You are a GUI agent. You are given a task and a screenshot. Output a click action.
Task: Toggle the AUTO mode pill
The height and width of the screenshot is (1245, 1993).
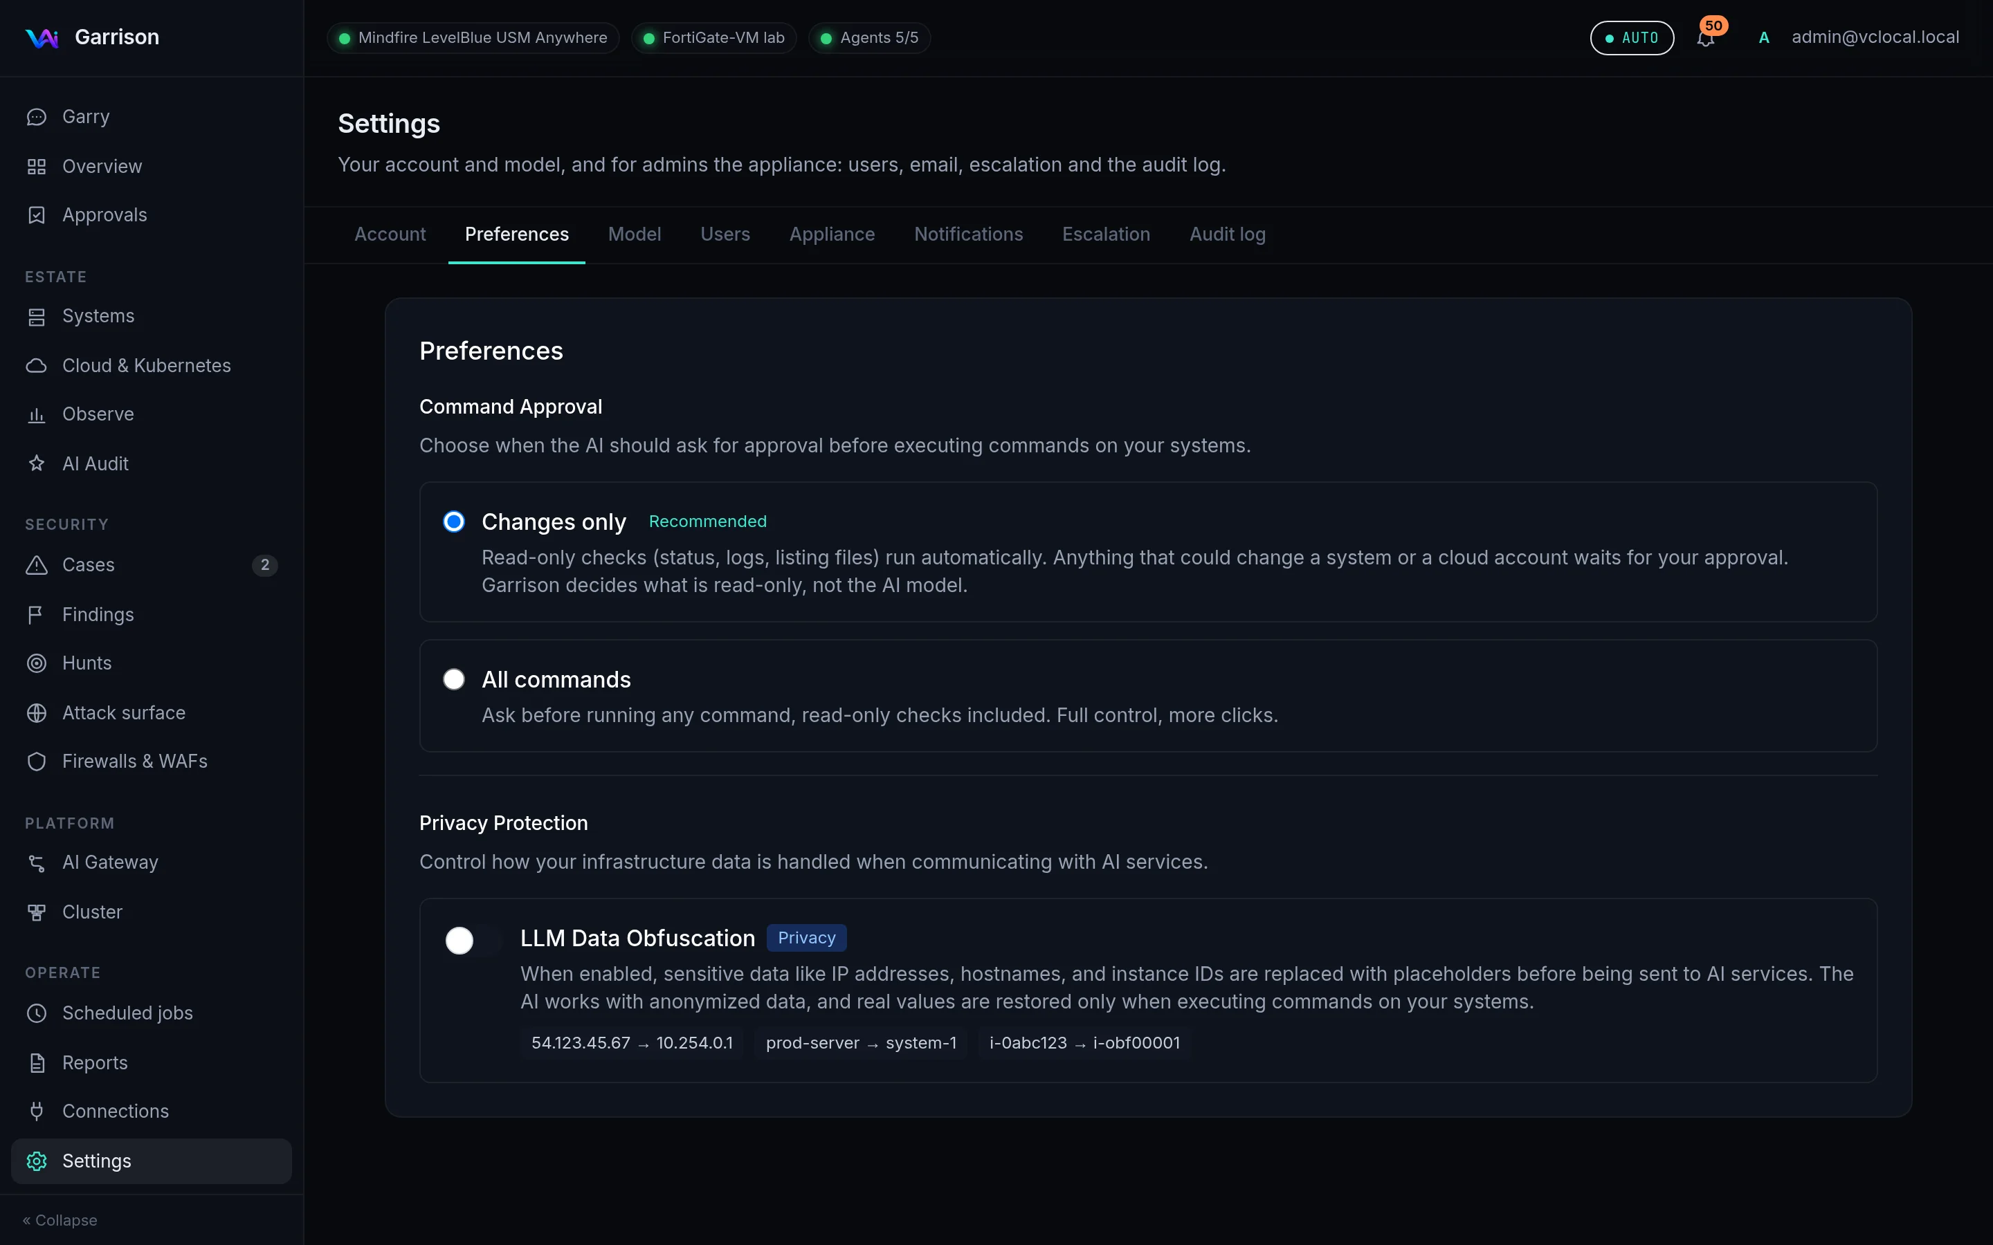click(x=1632, y=38)
